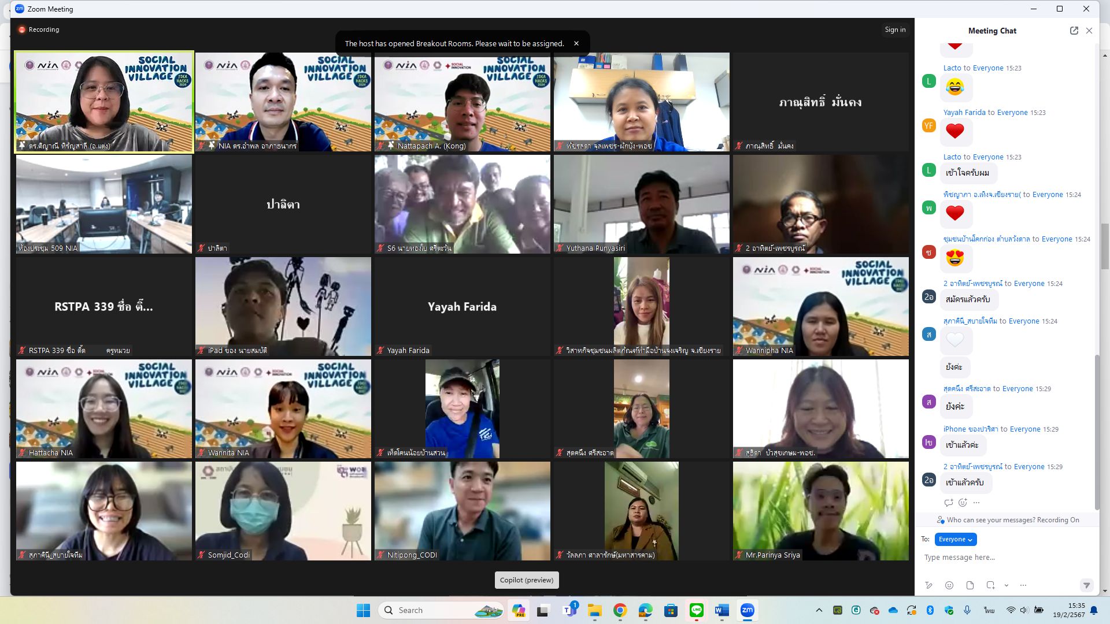Click the Sign in button
This screenshot has height=624, width=1110.
pos(894,29)
